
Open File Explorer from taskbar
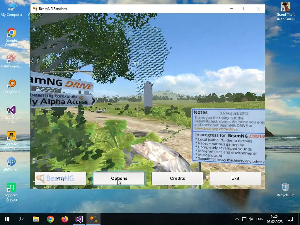(36, 219)
